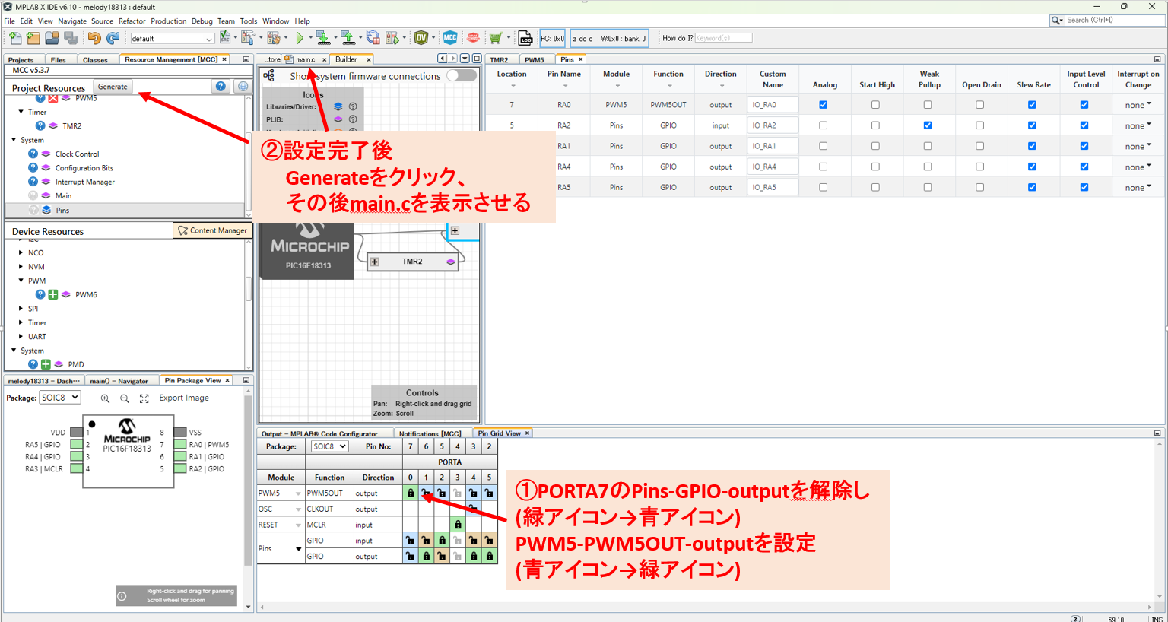Zoom in on the Pin Package View
Screen dimensions: 1168x622
pyautogui.click(x=105, y=398)
